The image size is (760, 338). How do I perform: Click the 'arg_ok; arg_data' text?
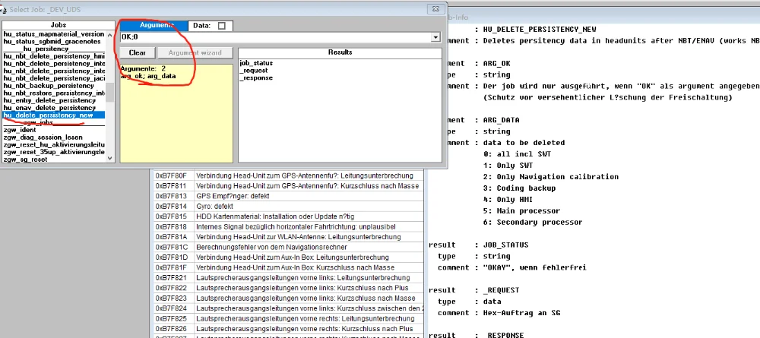tap(148, 76)
